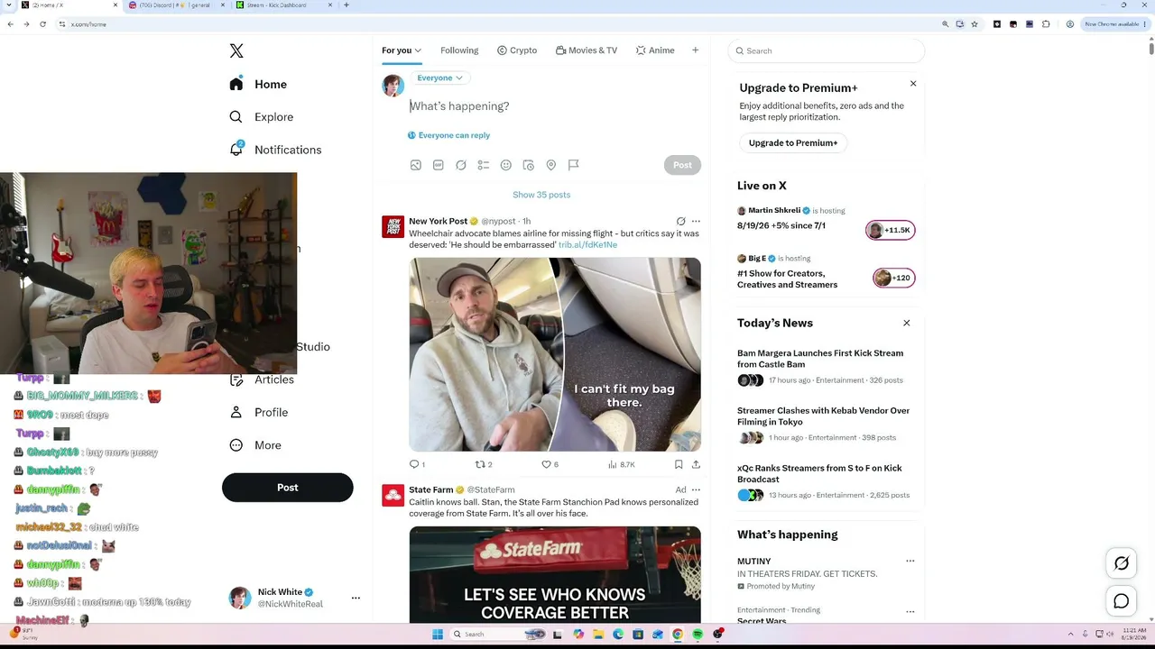Tag a location in the post
This screenshot has width=1155, height=649.
click(x=551, y=165)
